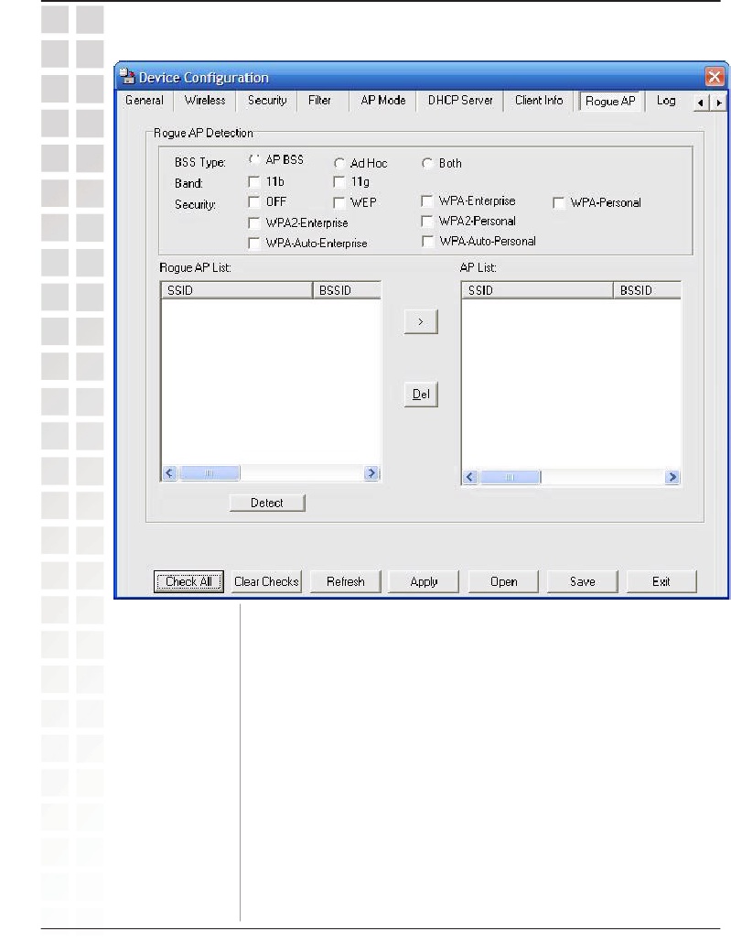Enable WPA2-Personal security checkbox

pos(427,222)
